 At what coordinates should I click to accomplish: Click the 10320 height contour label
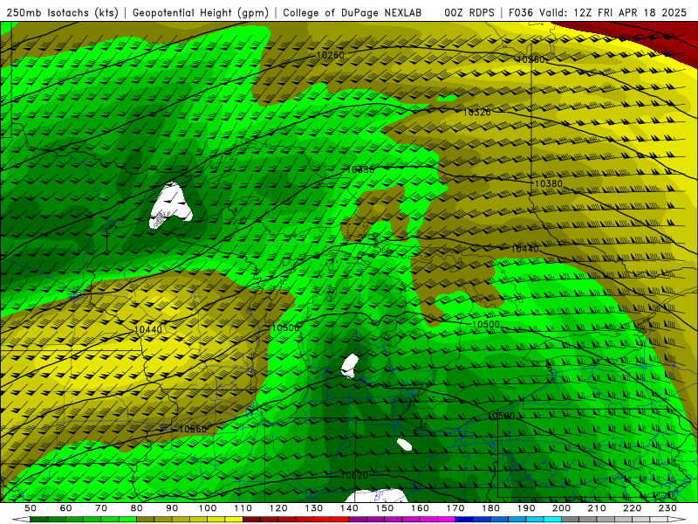click(x=476, y=113)
